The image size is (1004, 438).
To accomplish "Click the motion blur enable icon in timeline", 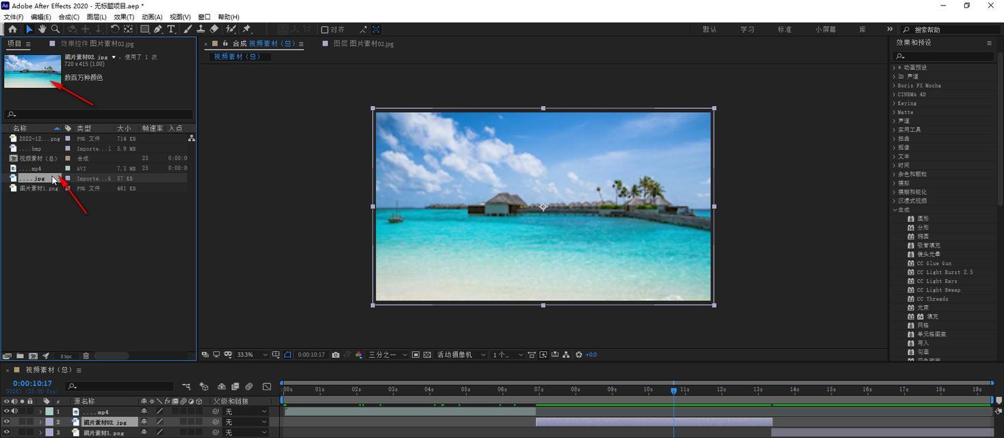I will pyautogui.click(x=249, y=387).
